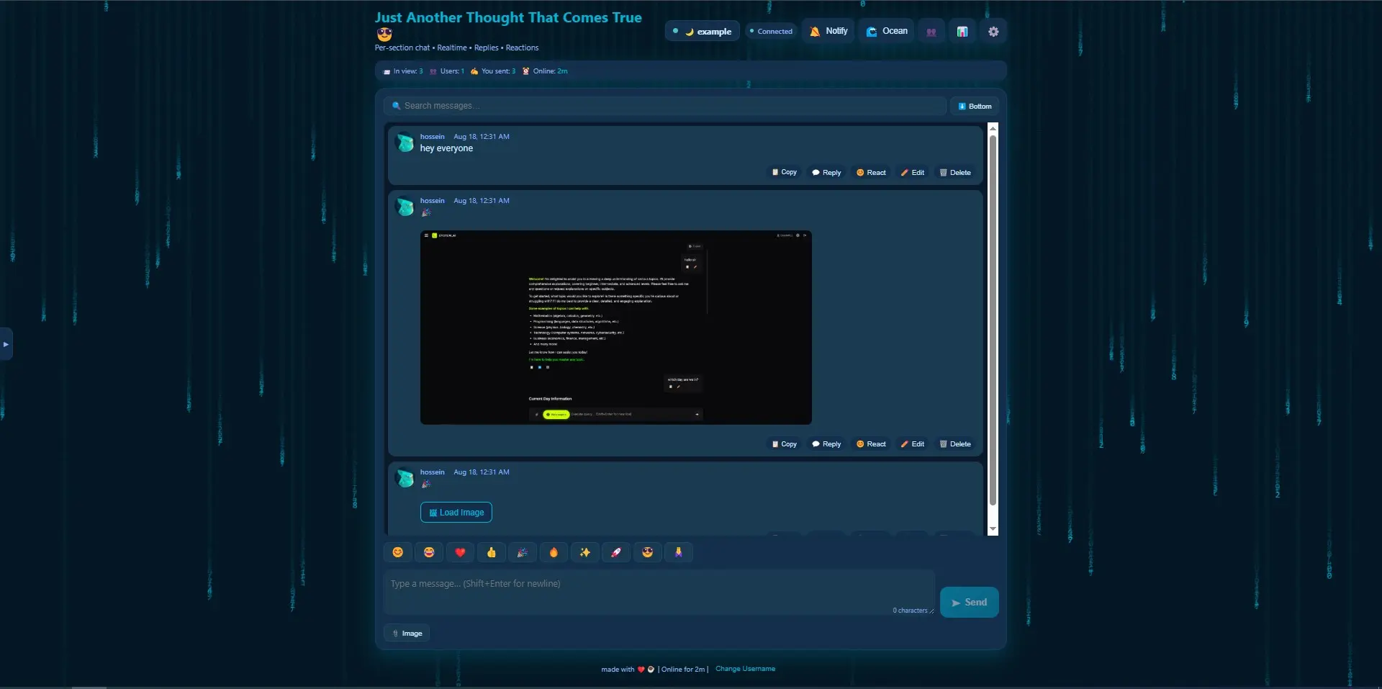The width and height of the screenshot is (1382, 689).
Task: Open the left side panel arrow
Action: point(6,344)
